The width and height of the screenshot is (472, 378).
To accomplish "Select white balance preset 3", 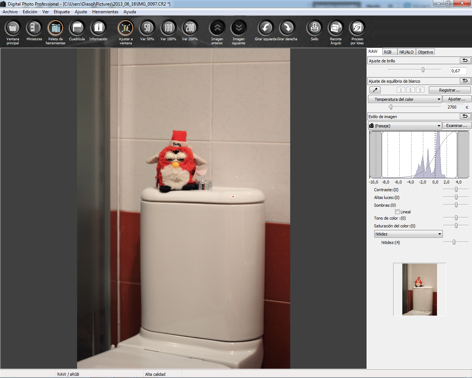I will pyautogui.click(x=420, y=90).
